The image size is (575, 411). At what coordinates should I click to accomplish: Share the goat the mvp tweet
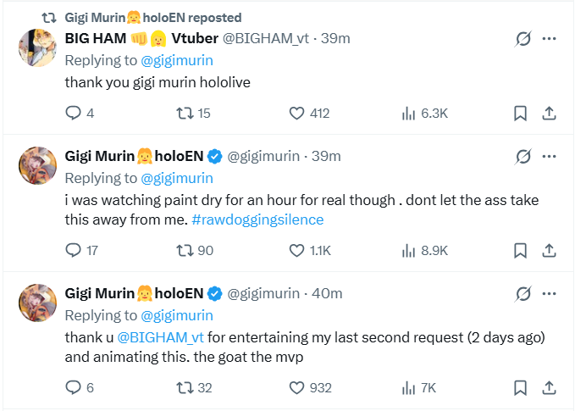549,387
